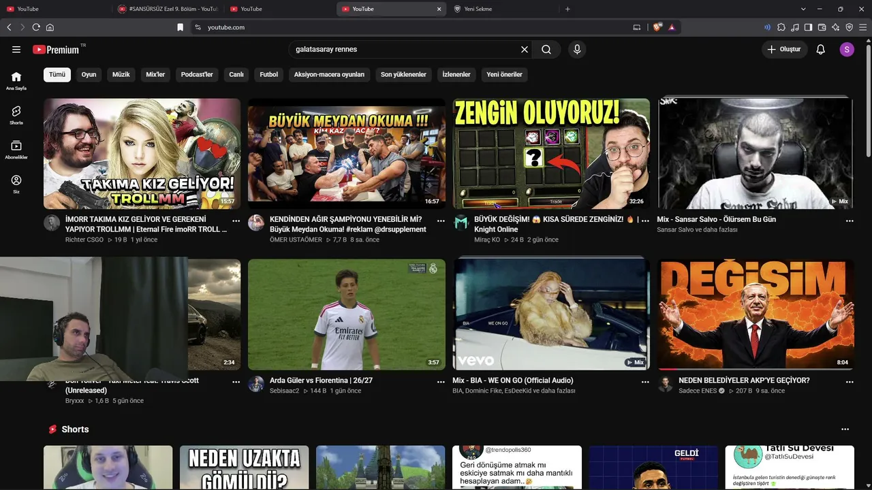Switch to the SANSÜRSÜZ Ezel 9. Bölüm tab
This screenshot has height=490, width=872.
[x=167, y=9]
